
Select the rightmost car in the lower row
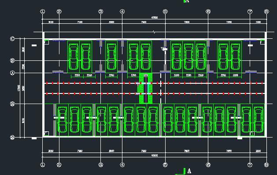click(x=259, y=119)
